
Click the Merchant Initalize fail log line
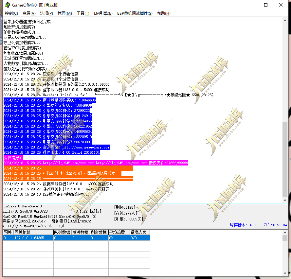click(x=108, y=95)
